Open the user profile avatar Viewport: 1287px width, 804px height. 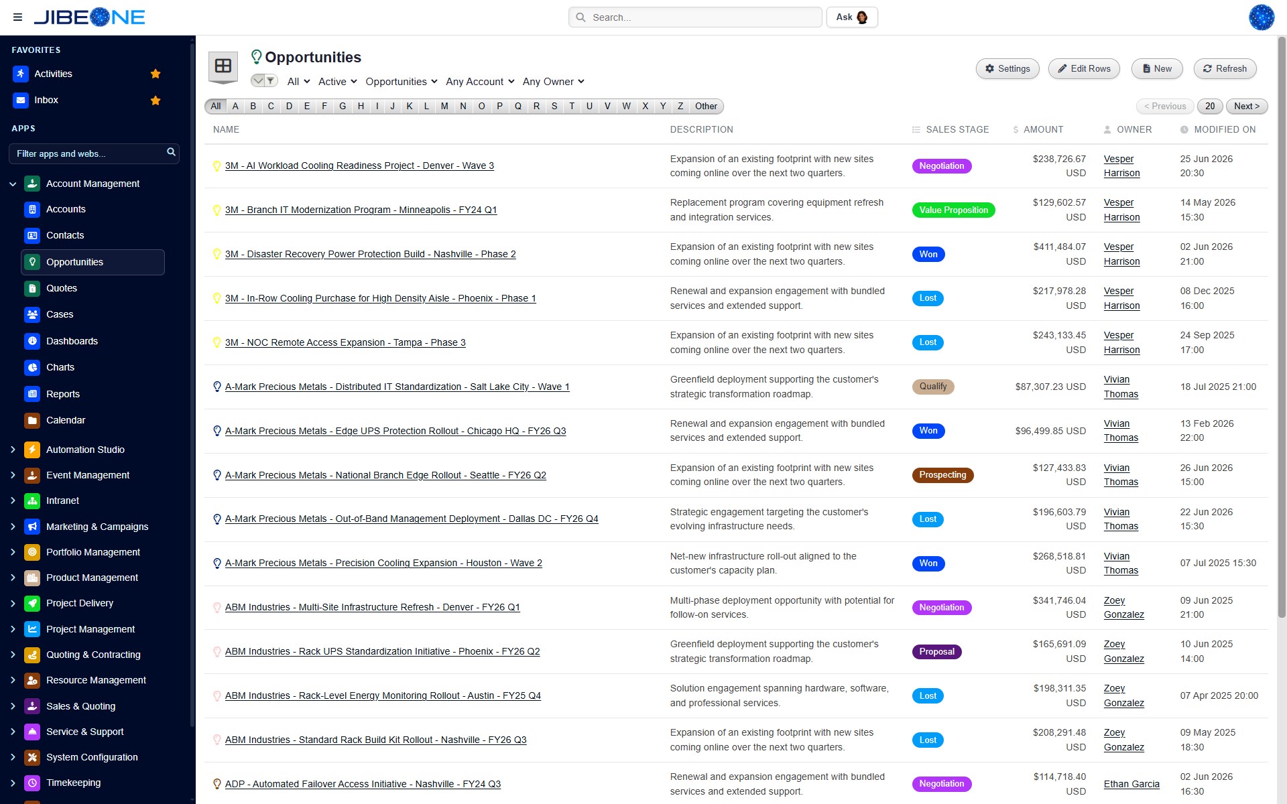(x=1261, y=17)
